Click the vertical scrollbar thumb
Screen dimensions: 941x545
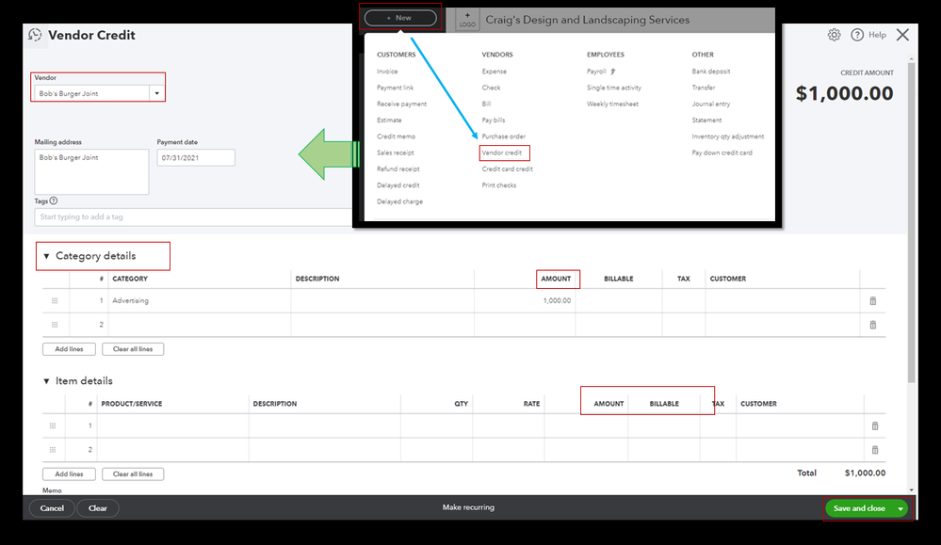[x=911, y=223]
